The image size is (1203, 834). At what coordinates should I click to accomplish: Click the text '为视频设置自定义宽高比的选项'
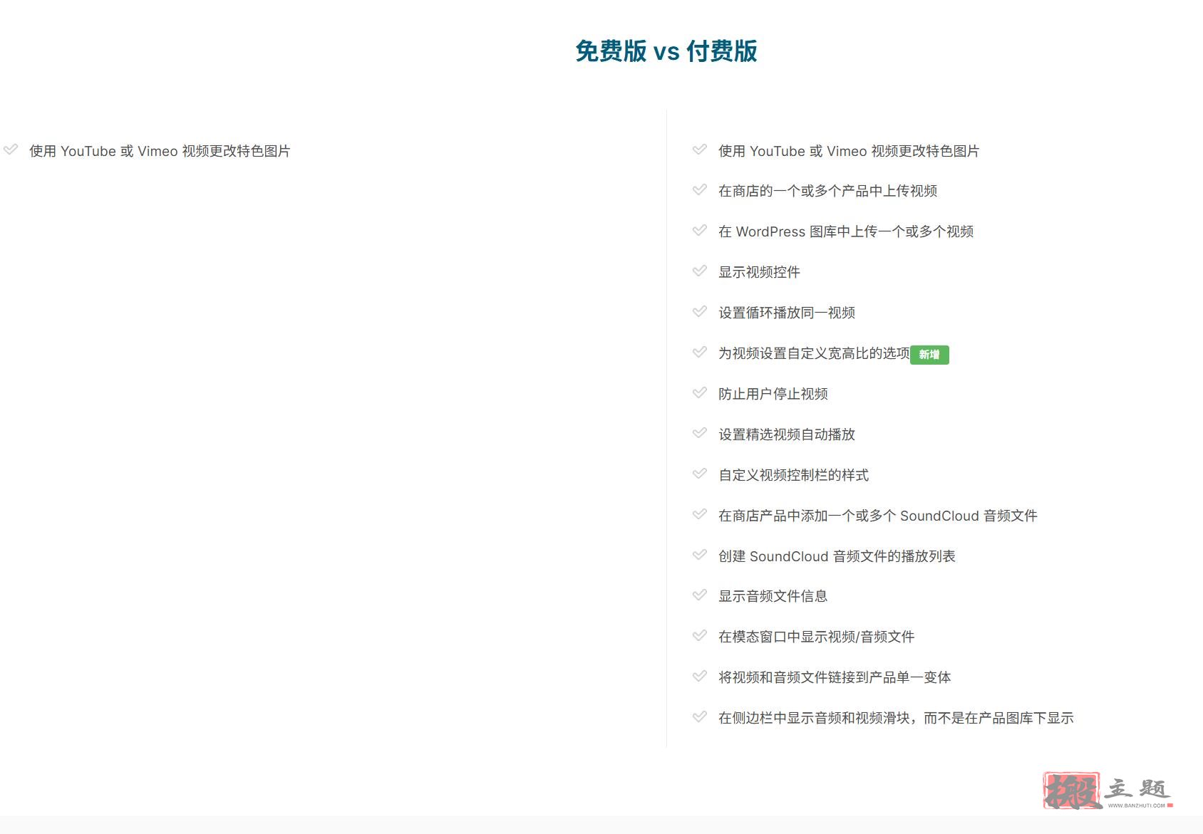tap(814, 353)
